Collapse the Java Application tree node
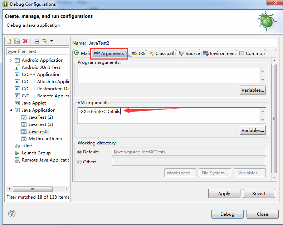283x225 pixels. click(11, 110)
